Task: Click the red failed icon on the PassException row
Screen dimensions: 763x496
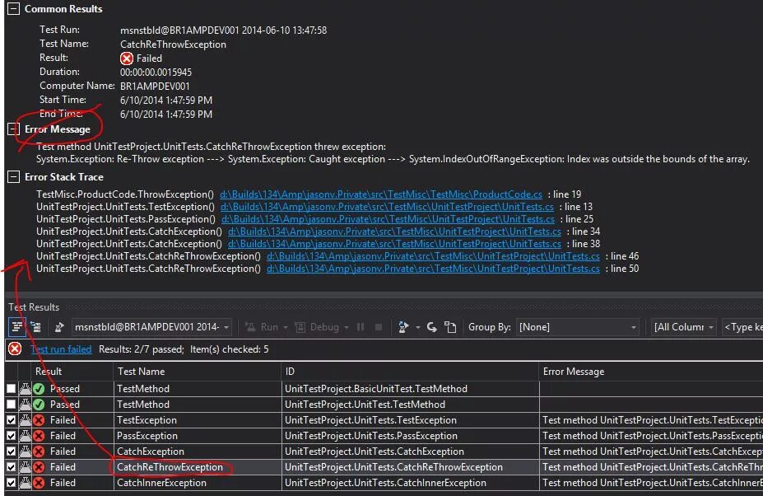Action: click(x=39, y=436)
